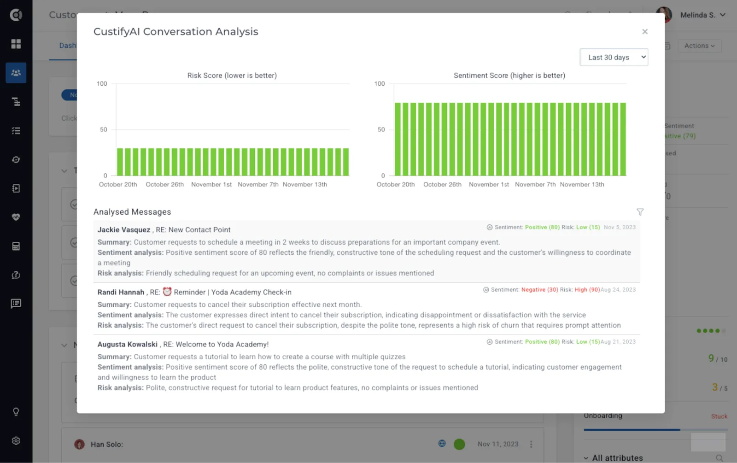Image resolution: width=737 pixels, height=463 pixels.
Task: Open Jackie Vasquez New Contact Point message
Action: [x=367, y=251]
